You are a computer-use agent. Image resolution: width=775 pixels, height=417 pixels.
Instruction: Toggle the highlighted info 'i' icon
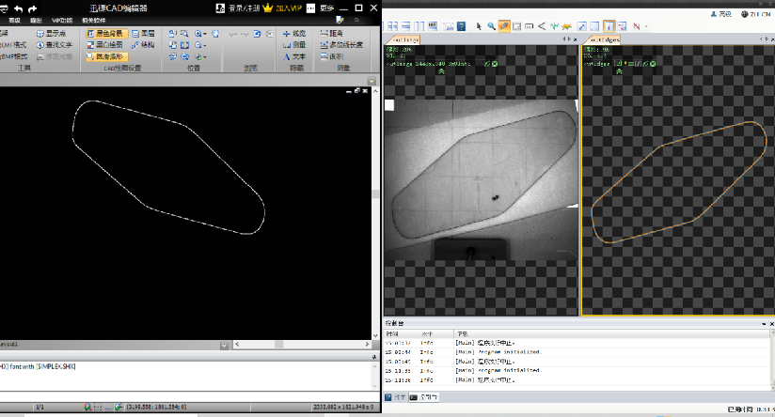pos(609,26)
